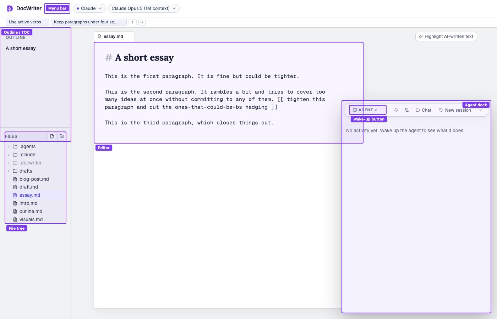Image resolution: width=497 pixels, height=319 pixels.
Task: Start a New session in agent dock
Action: click(455, 110)
